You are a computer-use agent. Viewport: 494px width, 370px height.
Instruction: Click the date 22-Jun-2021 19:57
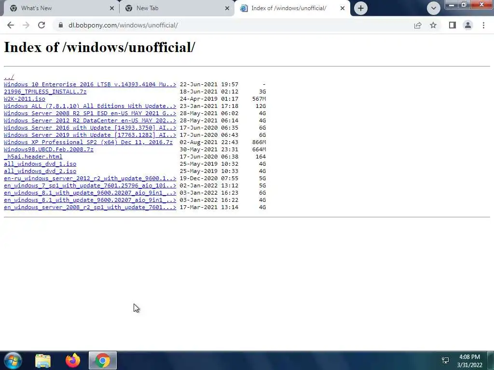(x=209, y=84)
